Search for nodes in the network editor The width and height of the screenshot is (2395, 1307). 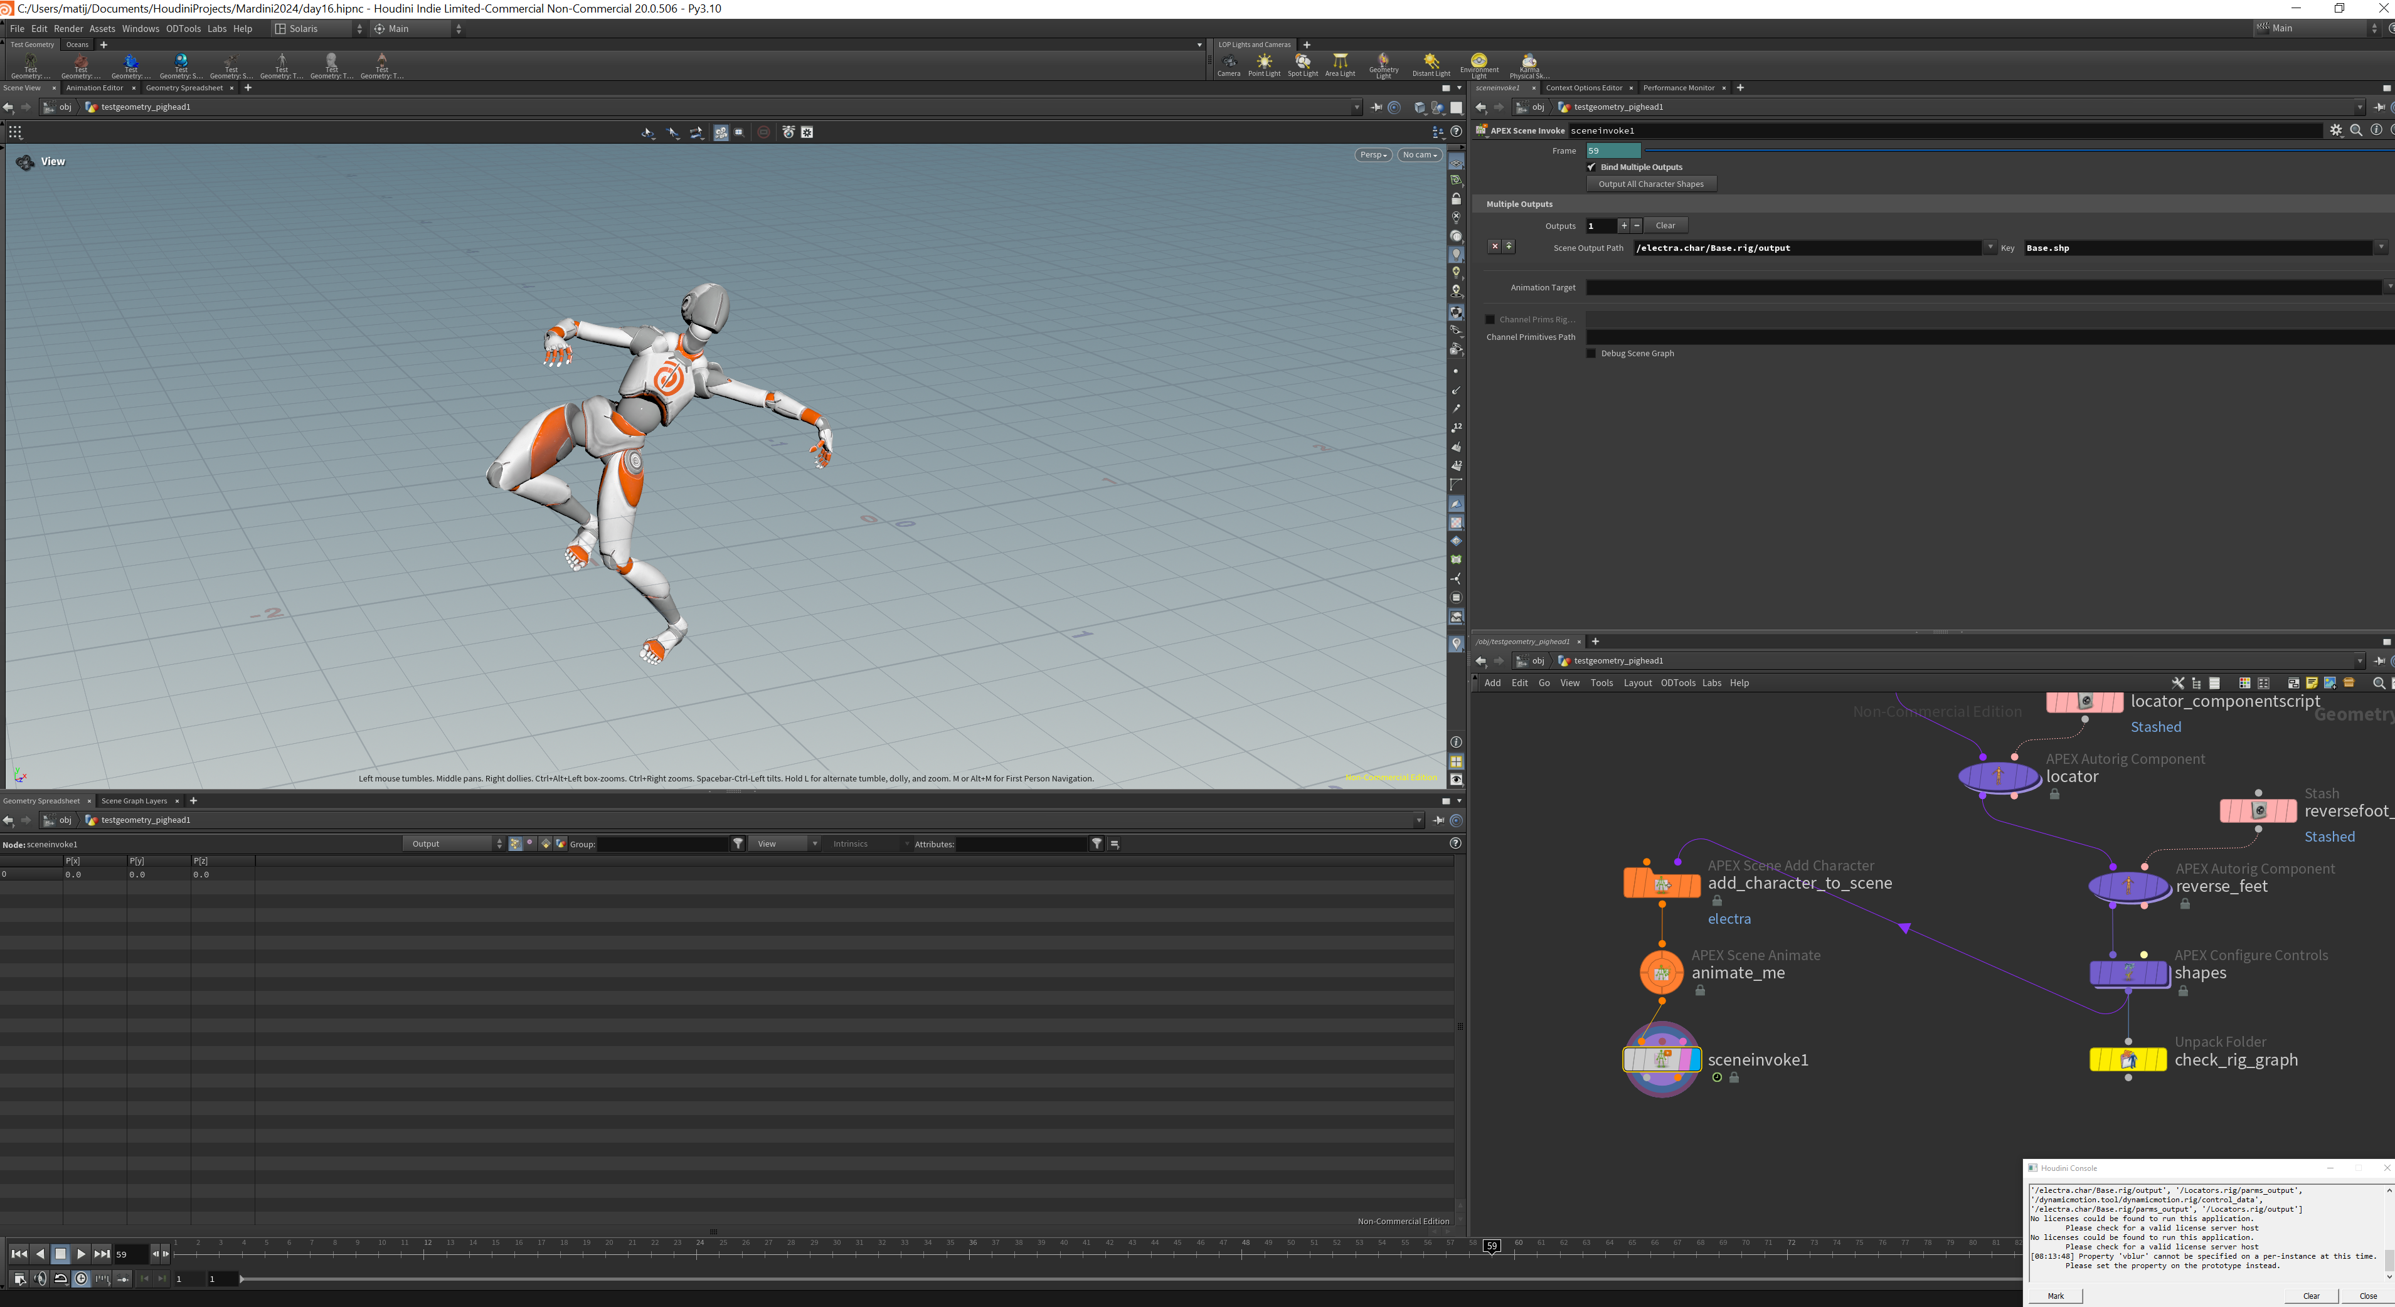point(2378,683)
